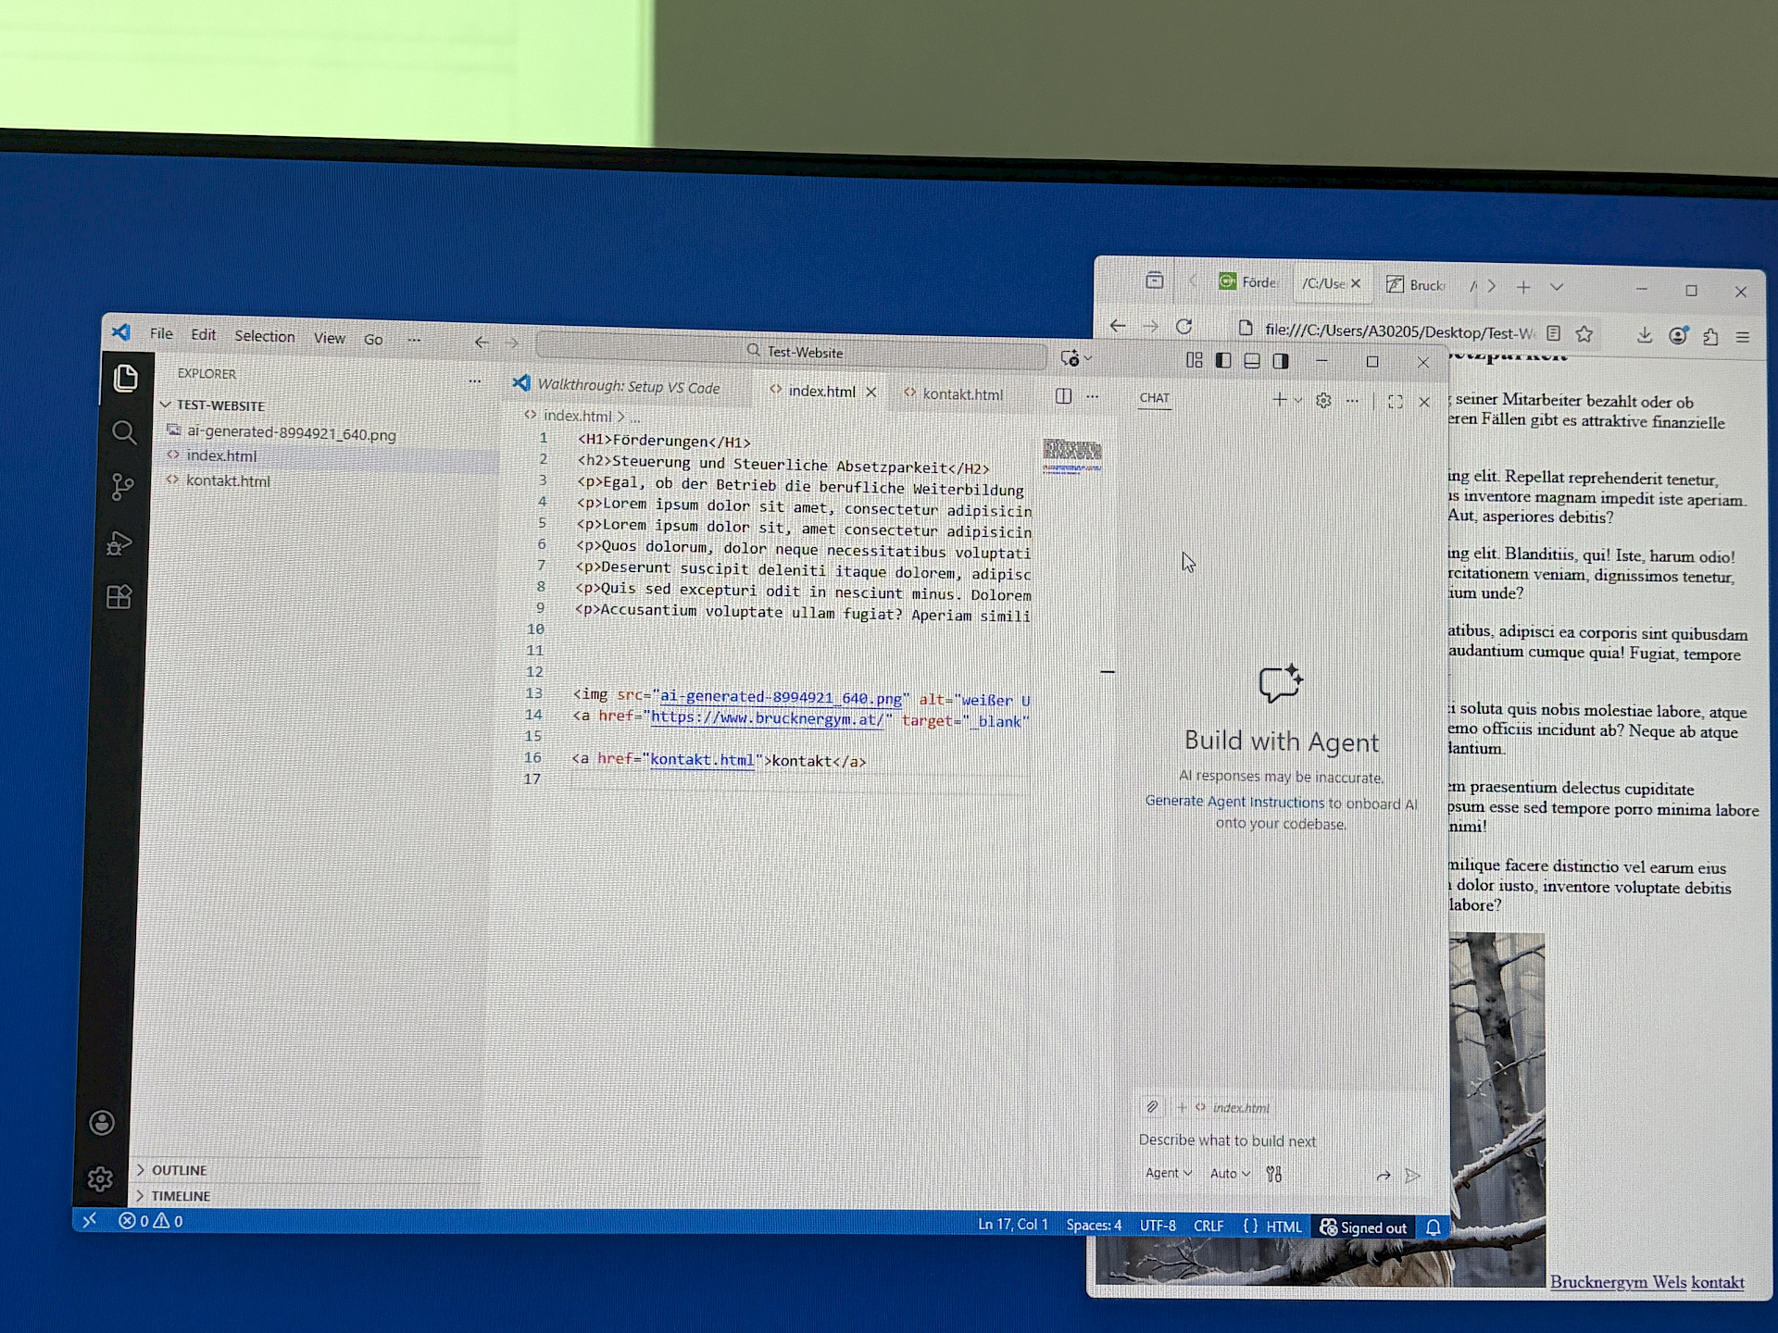Expand the OUTLINE section

point(179,1170)
